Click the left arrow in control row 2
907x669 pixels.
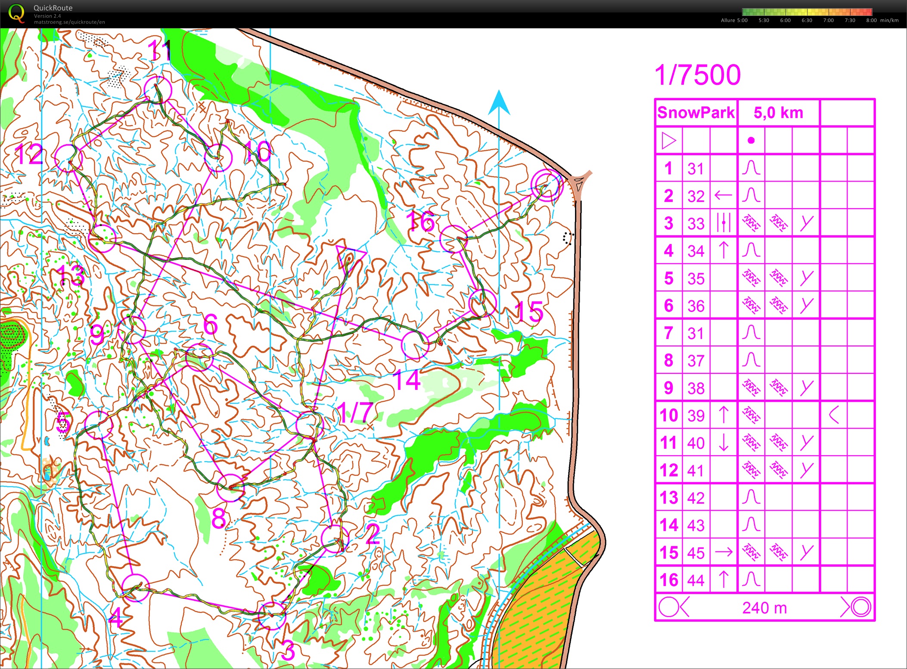[724, 195]
